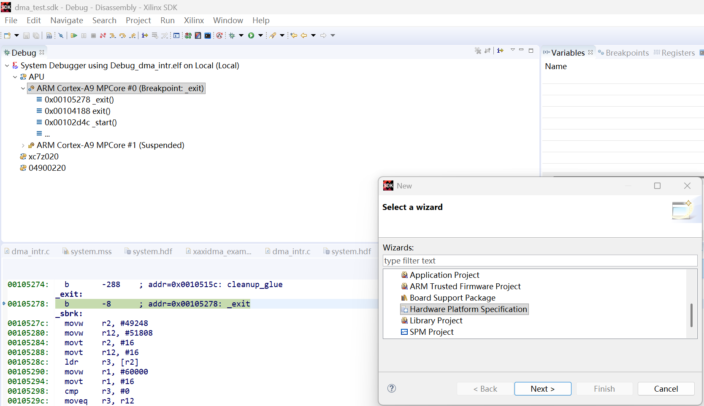Image resolution: width=704 pixels, height=406 pixels.
Task: Click the Next > button
Action: click(x=543, y=389)
